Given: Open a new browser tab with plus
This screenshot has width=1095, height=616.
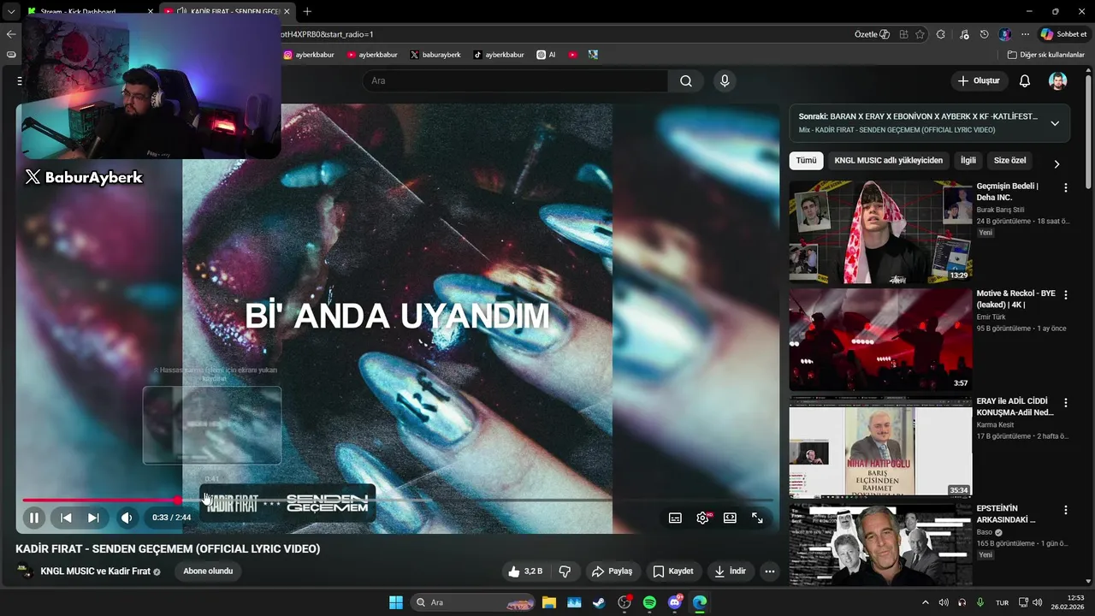Looking at the screenshot, I should [307, 11].
